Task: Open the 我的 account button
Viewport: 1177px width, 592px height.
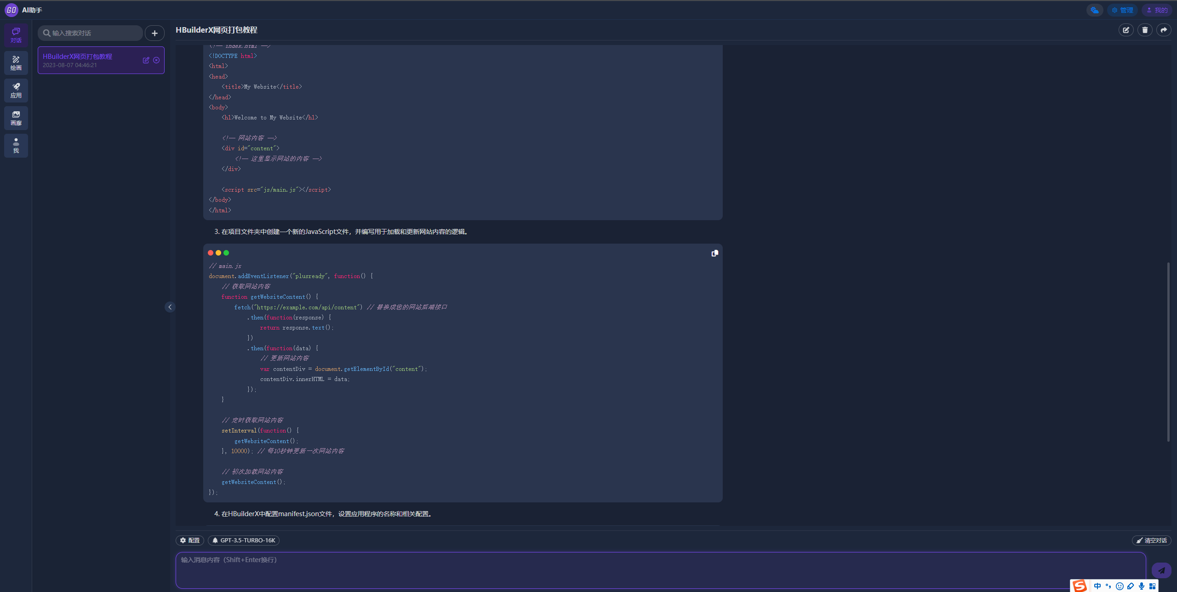Action: point(1157,10)
